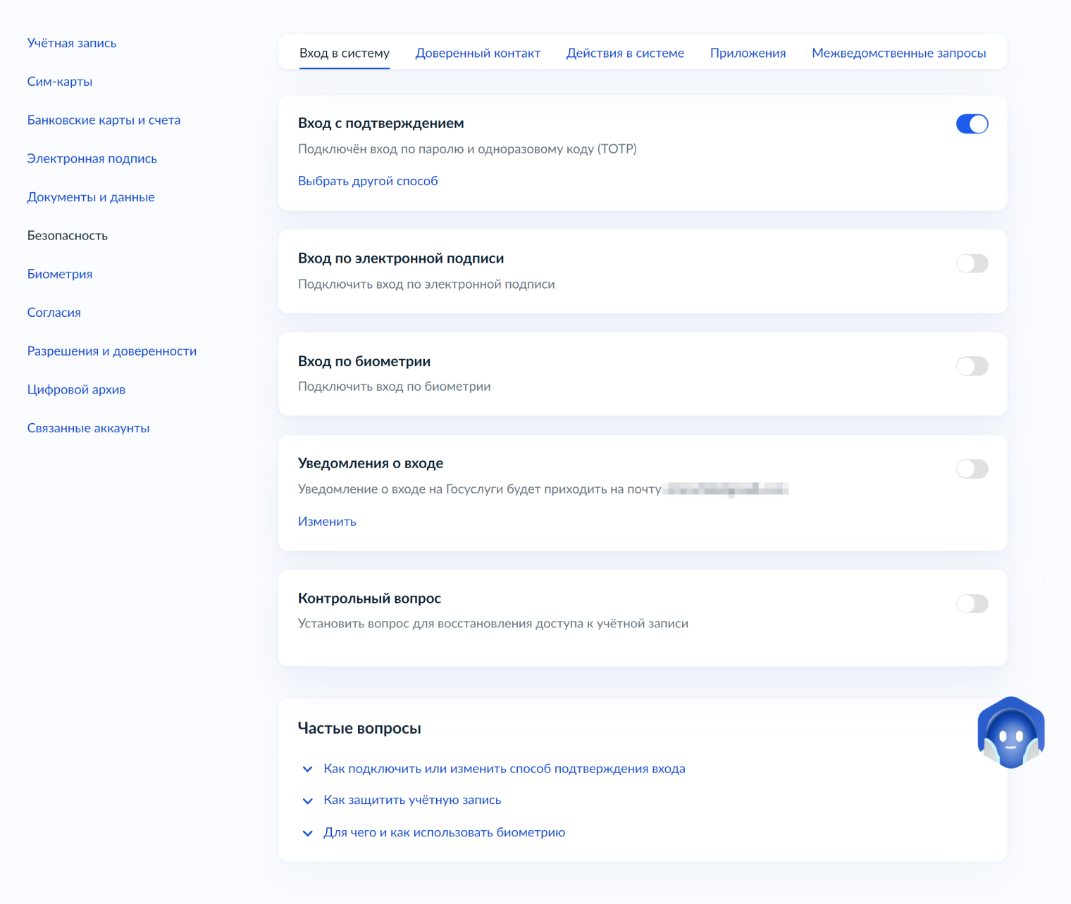
Task: Open 'Разрешения и доверенности' sidebar item
Action: point(112,351)
